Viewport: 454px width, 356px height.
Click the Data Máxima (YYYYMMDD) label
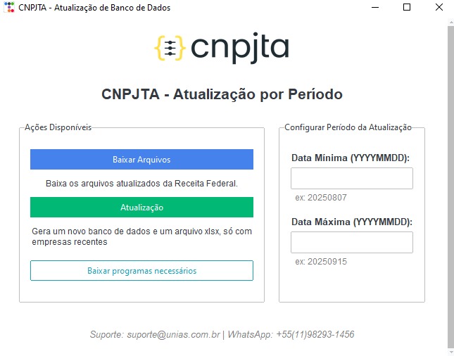(351, 222)
